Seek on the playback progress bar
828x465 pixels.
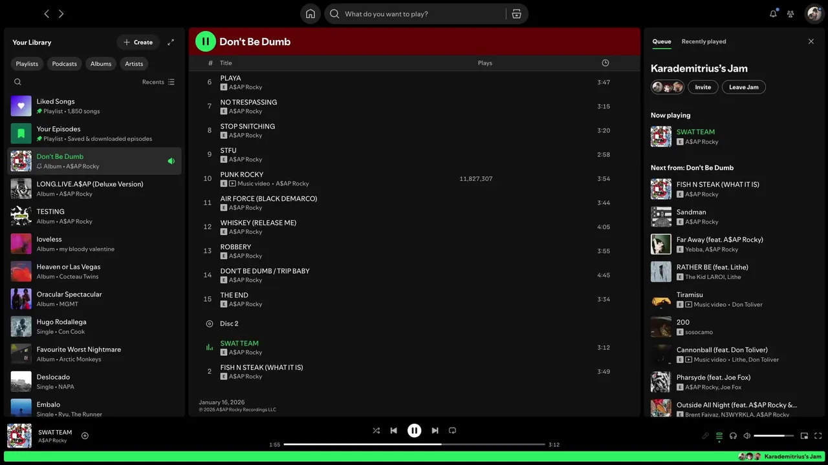click(x=415, y=444)
